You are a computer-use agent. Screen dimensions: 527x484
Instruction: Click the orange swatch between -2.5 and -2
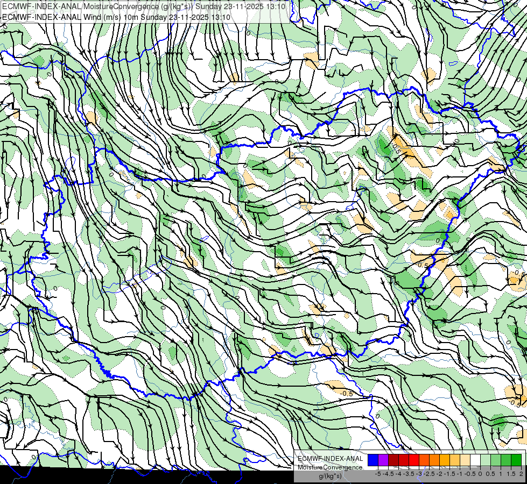tap(434, 460)
